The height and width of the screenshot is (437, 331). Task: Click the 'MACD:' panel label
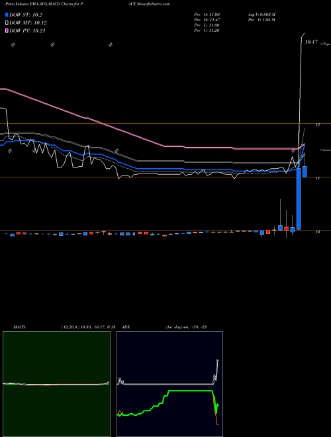[20, 327]
